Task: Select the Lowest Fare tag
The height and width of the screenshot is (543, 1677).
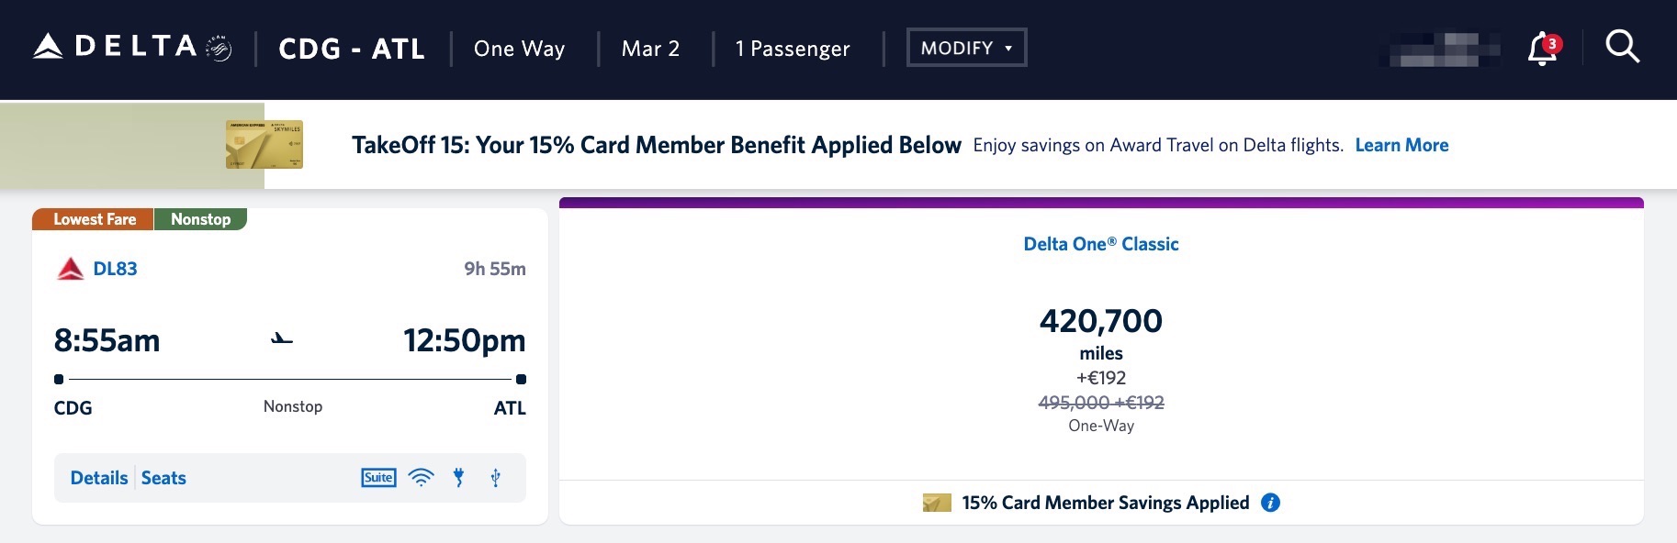Action: point(93,219)
